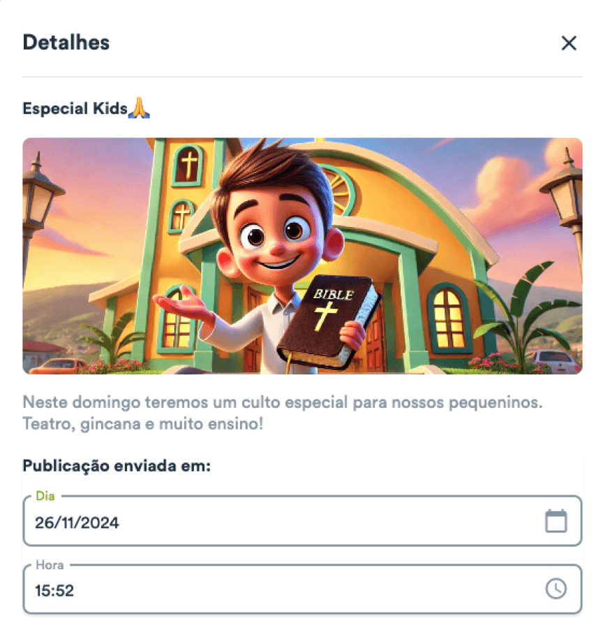Click the 15:52 time value
The height and width of the screenshot is (637, 603).
[54, 591]
